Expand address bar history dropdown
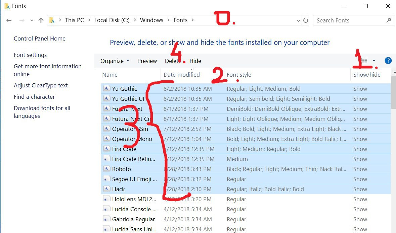 299,20
